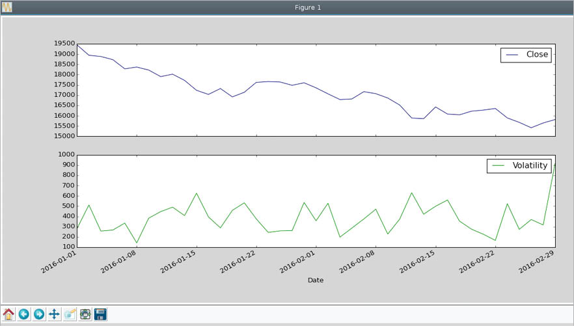Save the figure with floppy icon
This screenshot has width=574, height=326.
[x=100, y=314]
